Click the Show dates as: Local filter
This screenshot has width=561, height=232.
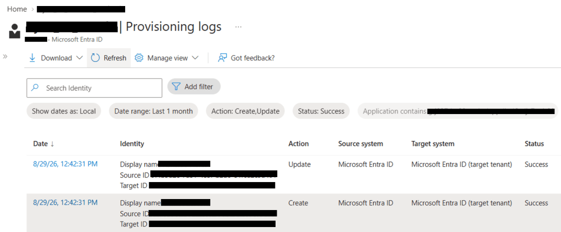(x=64, y=111)
